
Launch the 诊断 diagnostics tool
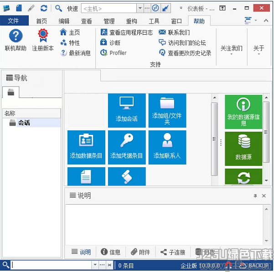tap(110, 42)
